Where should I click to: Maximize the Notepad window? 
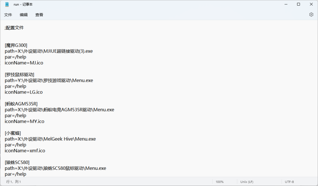(298, 4)
